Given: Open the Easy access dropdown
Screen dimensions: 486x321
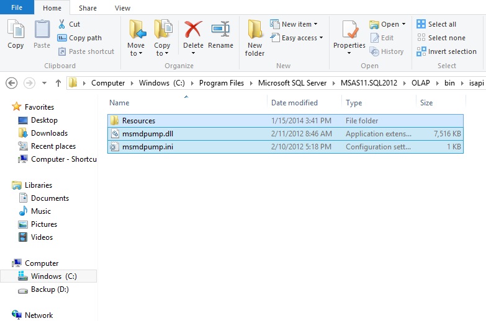Looking at the screenshot, I should [297, 38].
